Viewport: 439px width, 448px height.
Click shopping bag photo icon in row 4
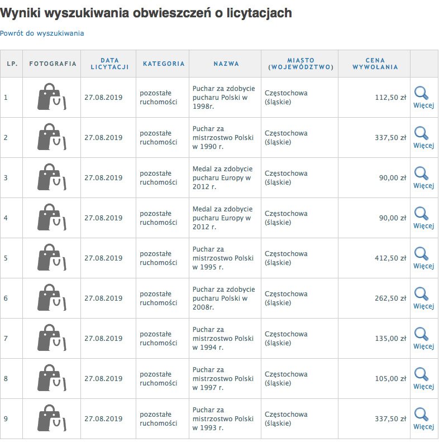point(52,217)
